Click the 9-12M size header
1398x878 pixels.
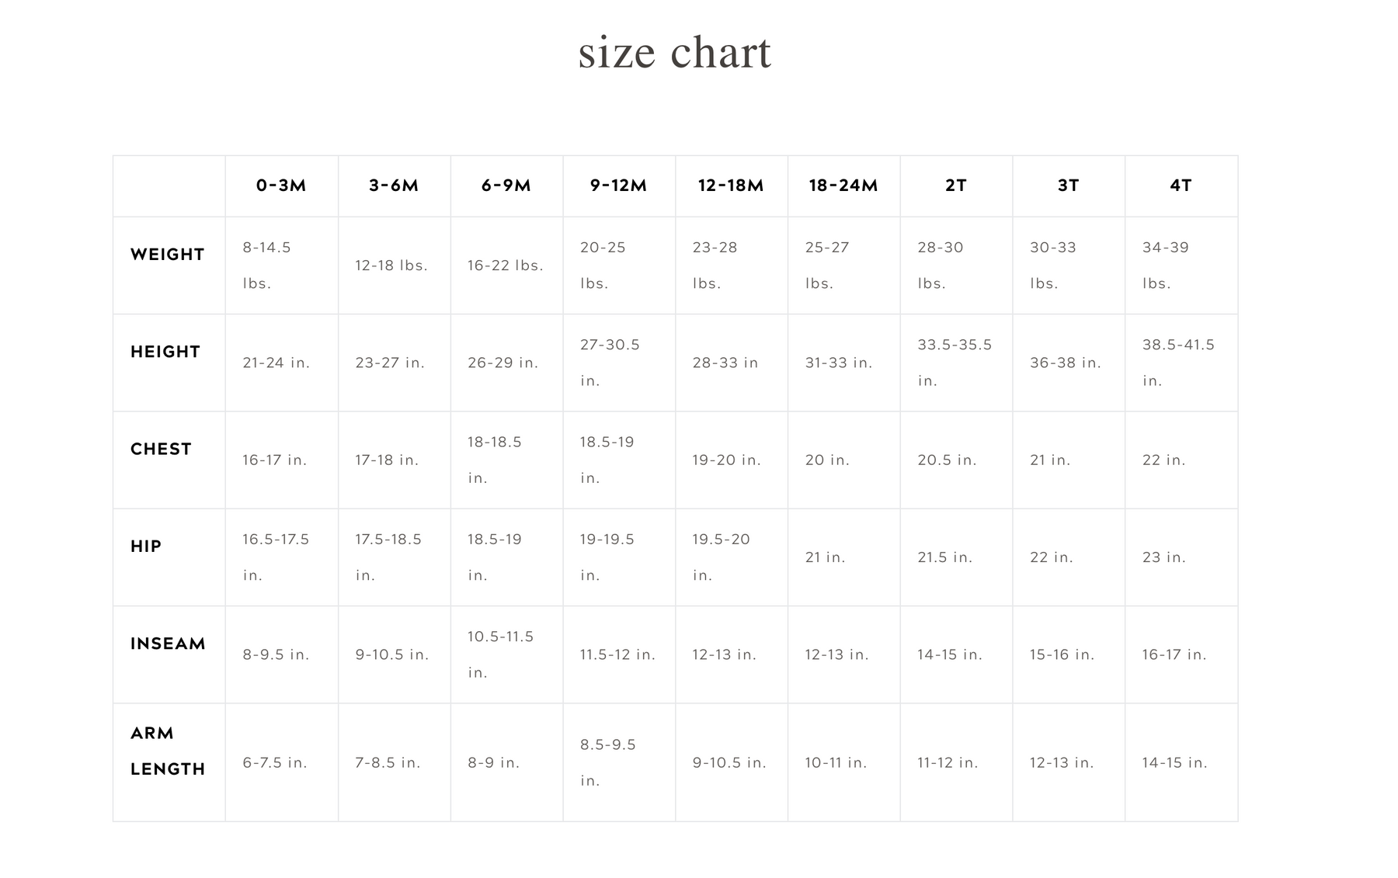[x=618, y=186]
